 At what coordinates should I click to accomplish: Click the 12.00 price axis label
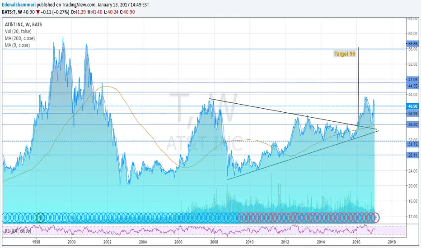tap(413, 216)
